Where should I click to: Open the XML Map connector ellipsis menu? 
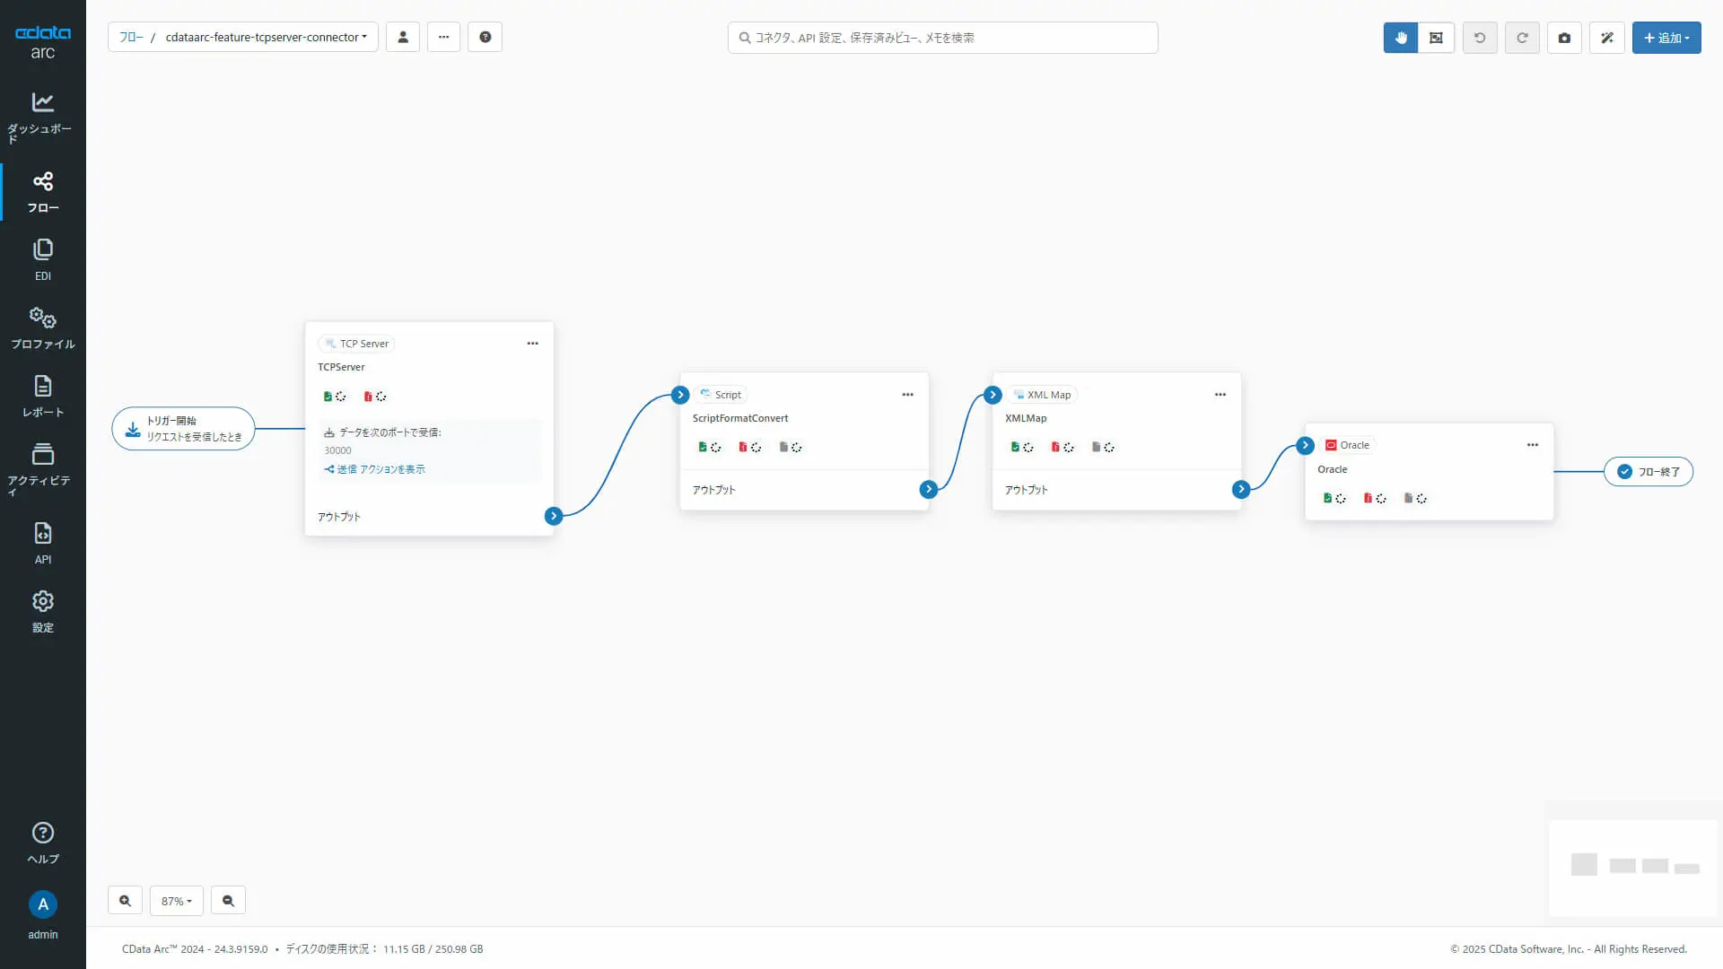tap(1220, 395)
